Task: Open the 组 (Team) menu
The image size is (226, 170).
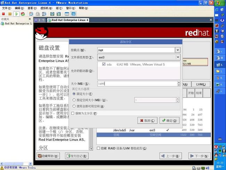Action: 59,8
